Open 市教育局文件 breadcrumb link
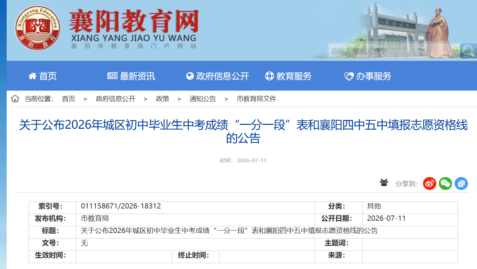The image size is (477, 269). pos(256,99)
